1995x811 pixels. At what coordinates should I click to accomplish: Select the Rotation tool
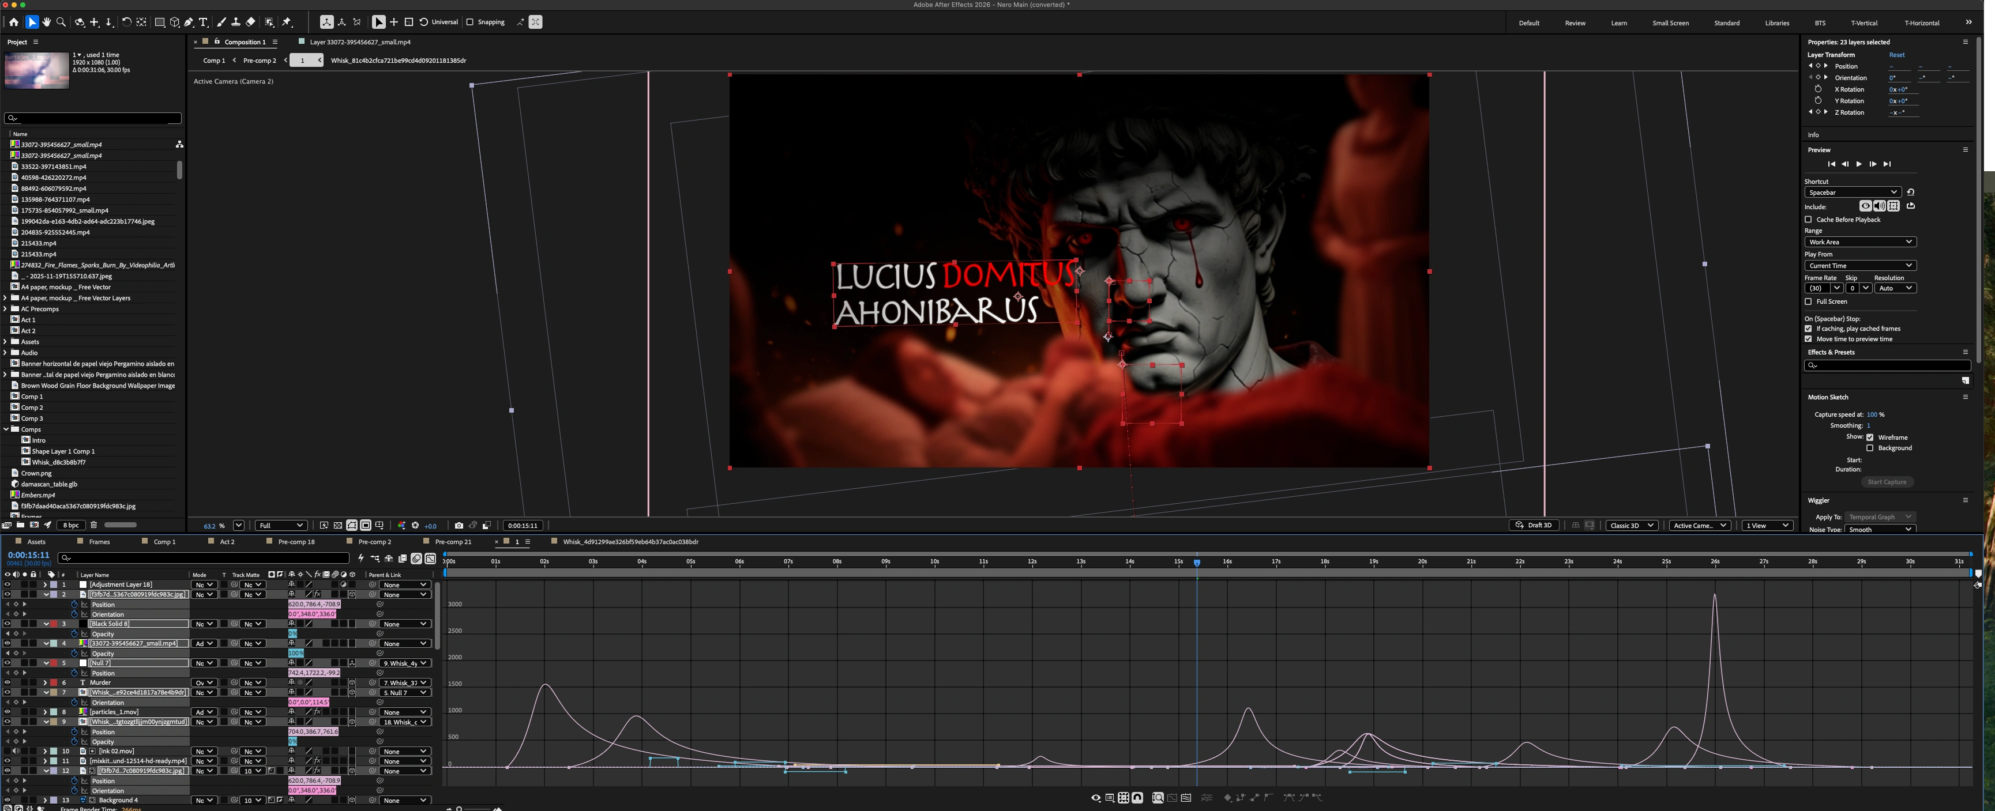(126, 22)
